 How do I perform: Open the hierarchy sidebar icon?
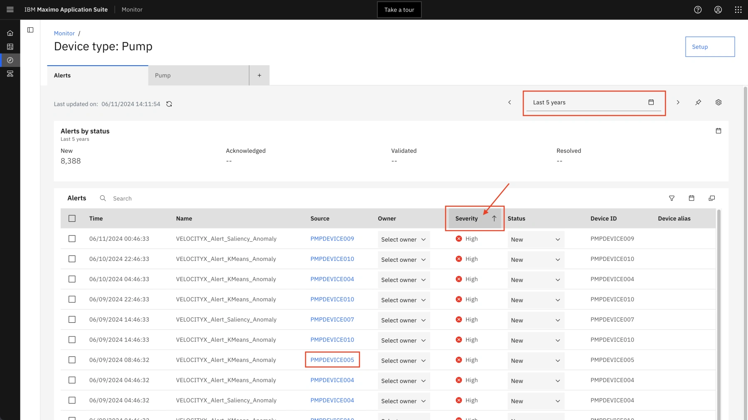click(x=10, y=74)
